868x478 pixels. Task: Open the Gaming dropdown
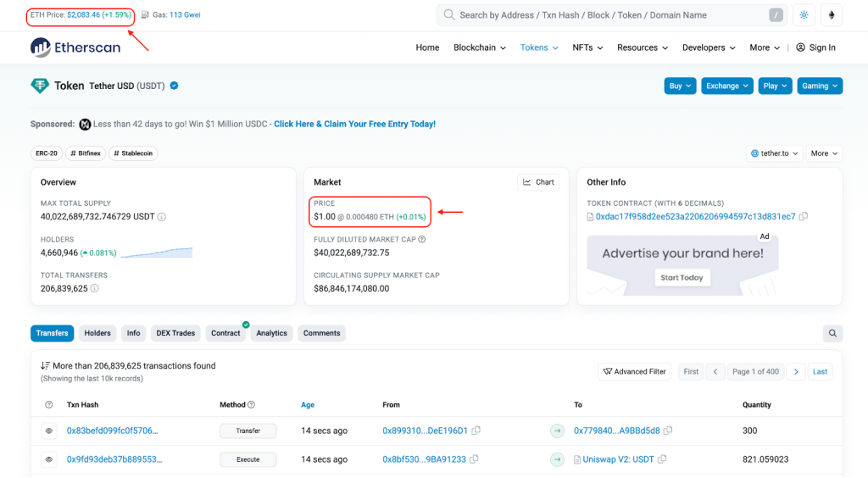[x=820, y=86]
